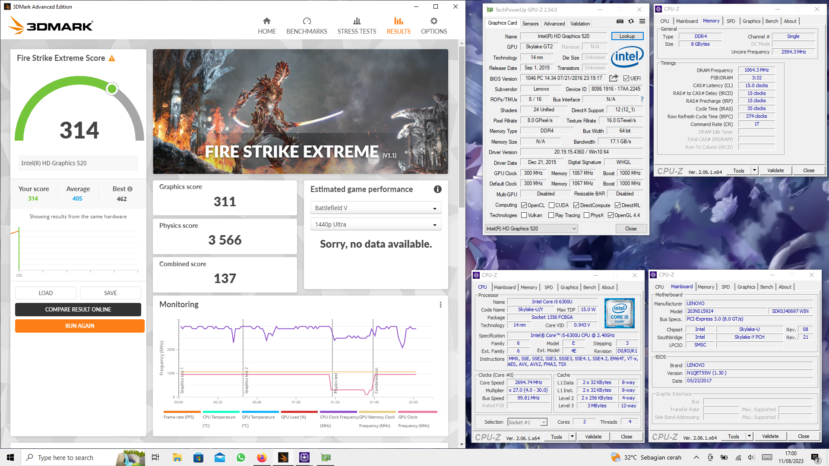
Task: Toggle UEFI checkbox in GPU-Z
Action: [626, 79]
